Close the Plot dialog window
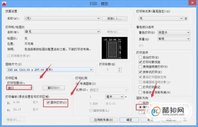Screen dimensions: 198x127 point(192,3)
